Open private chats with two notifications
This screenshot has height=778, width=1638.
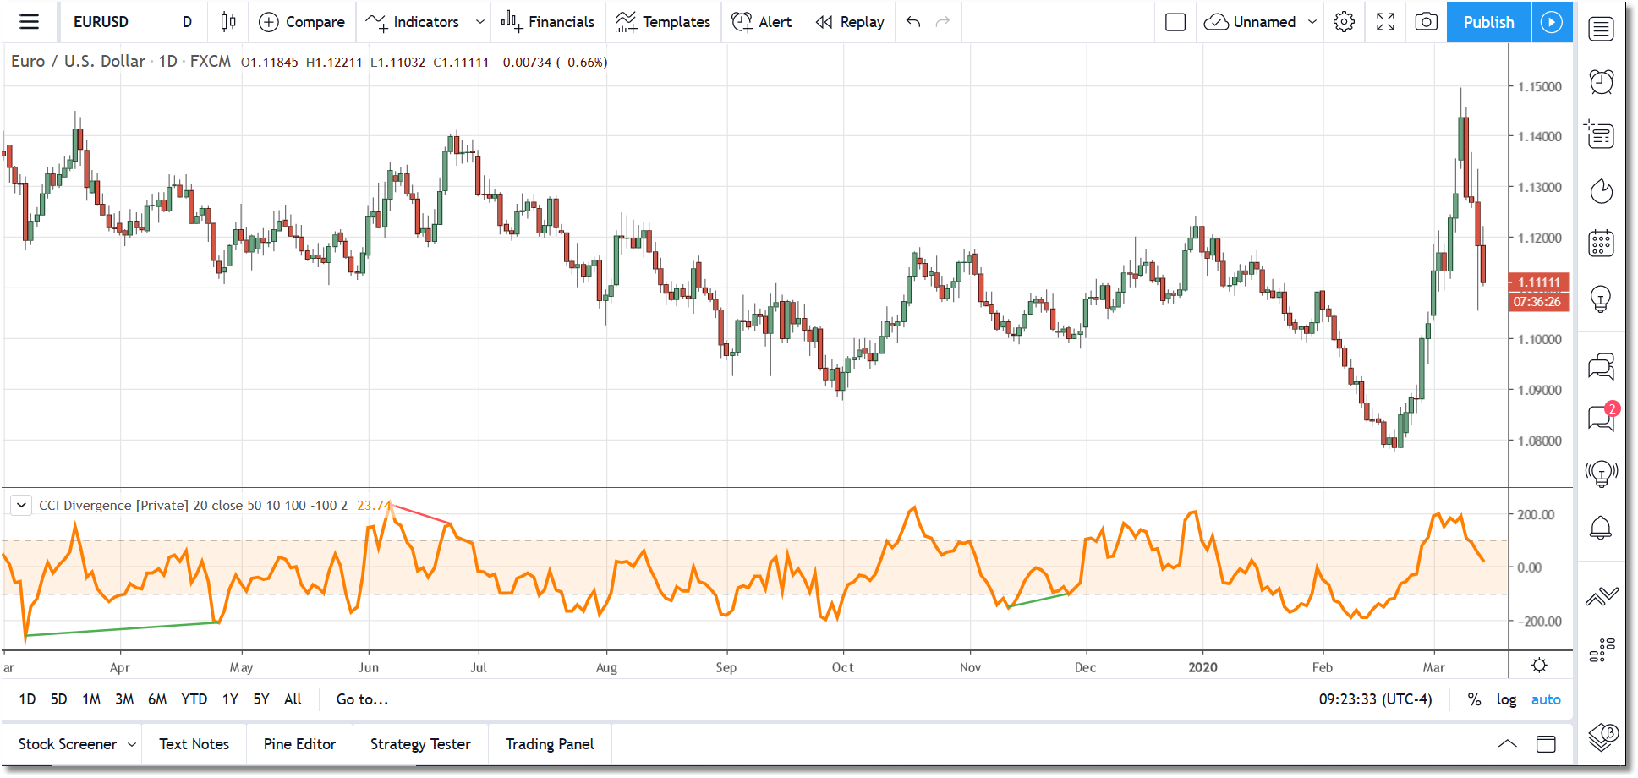[1602, 417]
